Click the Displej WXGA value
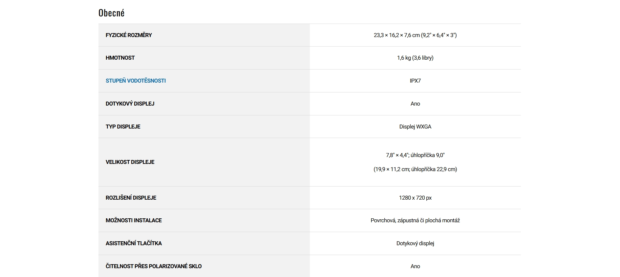Screen dimensions: 620x277 (x=415, y=127)
